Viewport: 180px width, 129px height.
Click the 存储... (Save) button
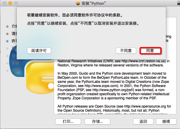click(97, 121)
